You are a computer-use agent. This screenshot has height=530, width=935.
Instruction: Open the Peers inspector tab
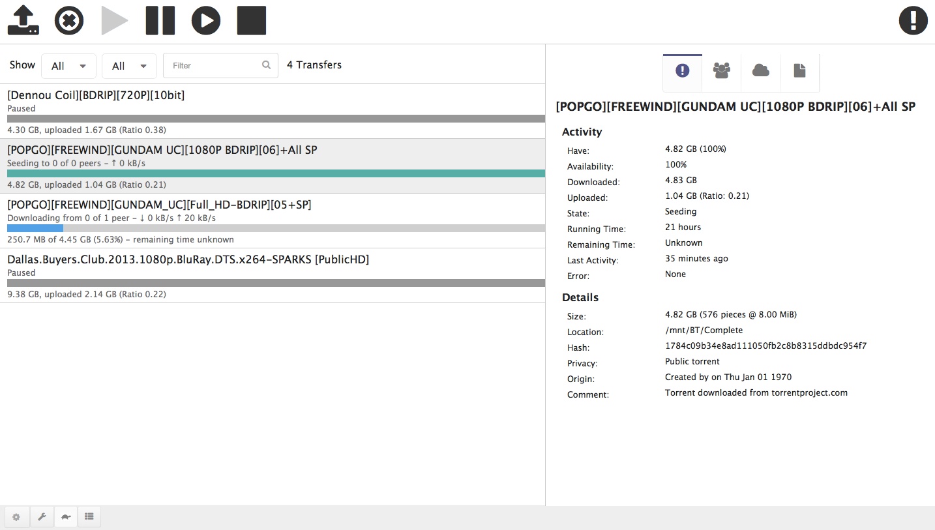[x=722, y=72]
